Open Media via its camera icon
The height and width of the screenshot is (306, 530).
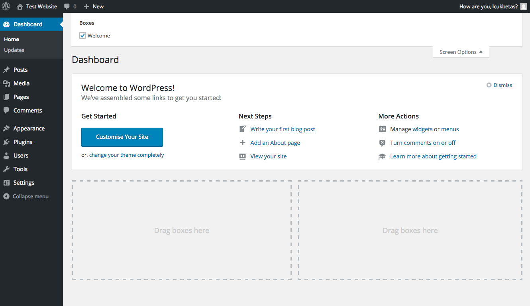[7, 83]
